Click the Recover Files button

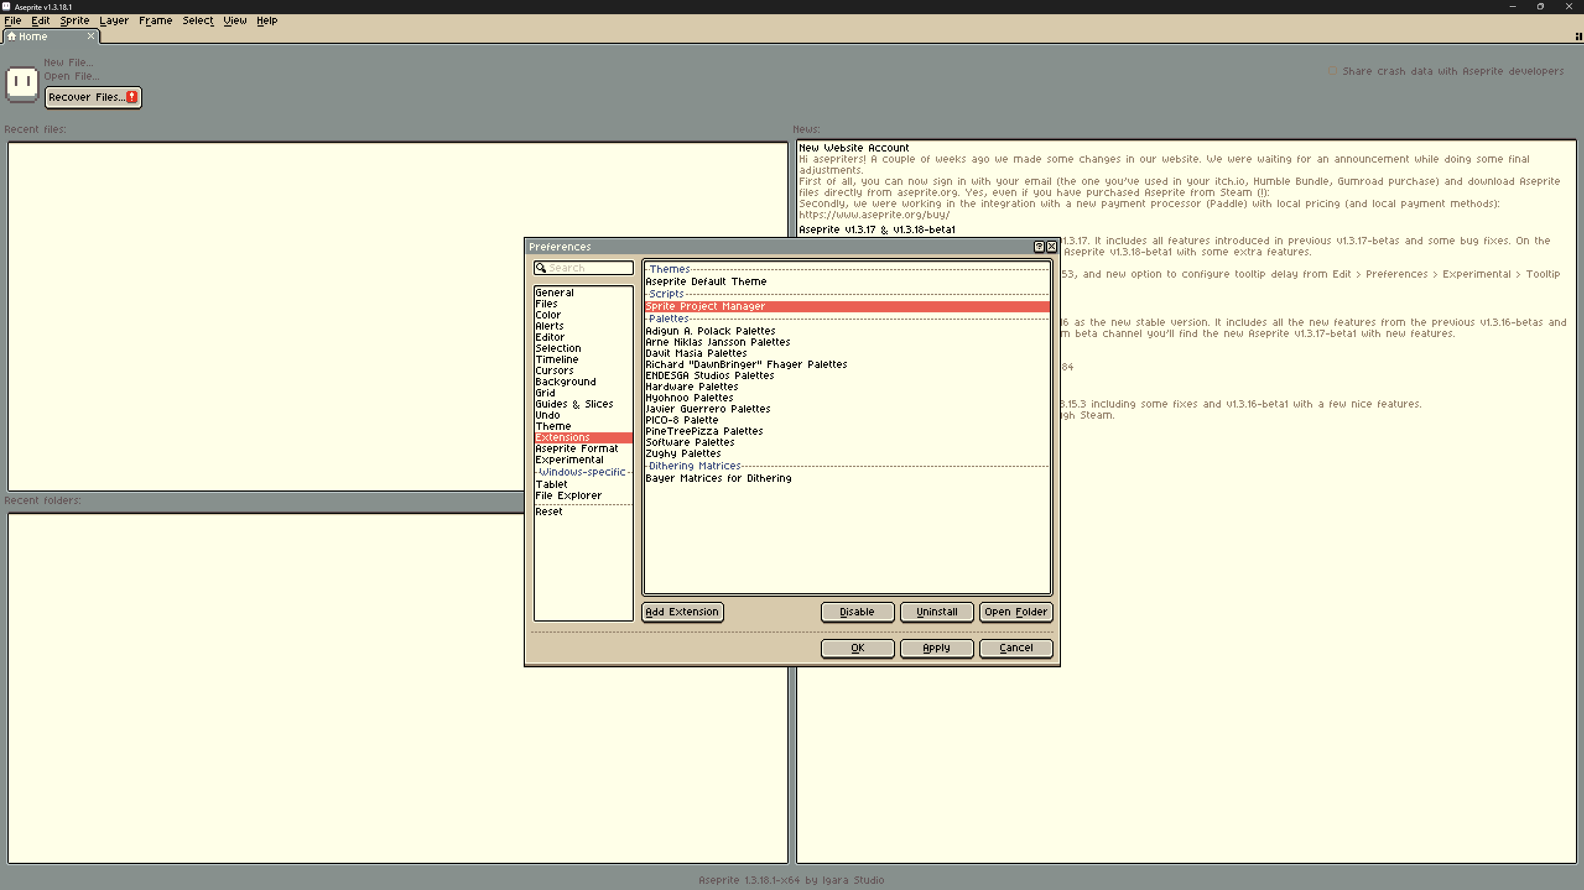(93, 97)
